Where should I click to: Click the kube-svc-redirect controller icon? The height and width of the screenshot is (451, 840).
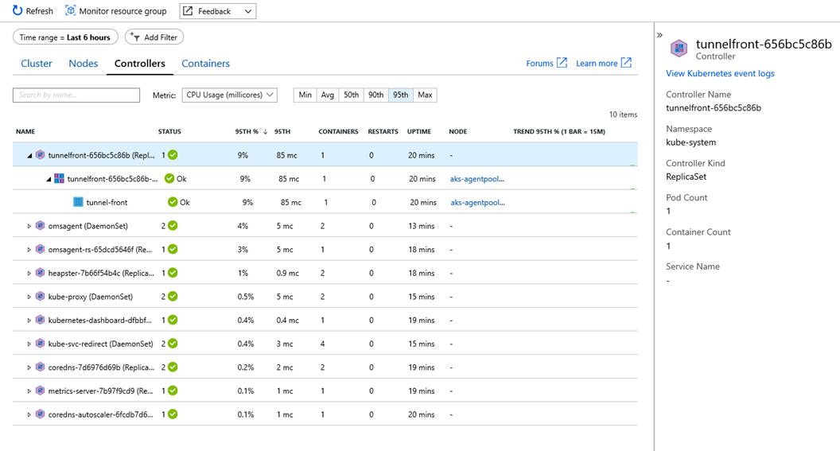(41, 344)
